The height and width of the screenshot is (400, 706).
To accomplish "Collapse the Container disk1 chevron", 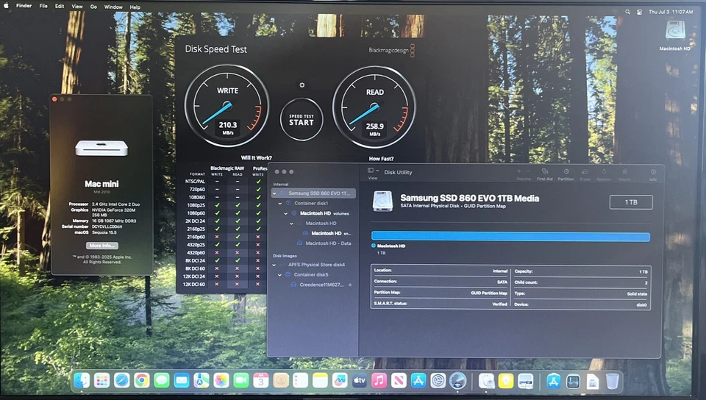I will point(280,204).
